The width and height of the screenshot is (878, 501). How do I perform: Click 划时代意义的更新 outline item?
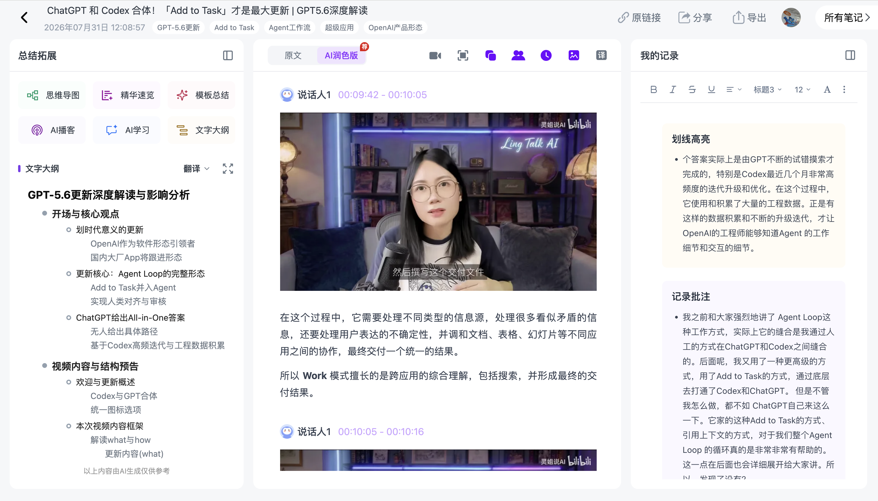click(x=109, y=229)
